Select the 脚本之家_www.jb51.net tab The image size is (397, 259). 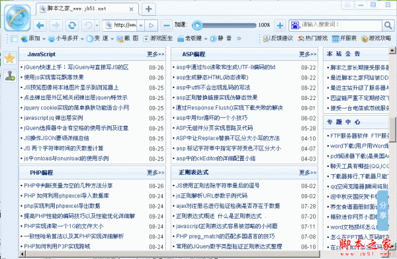87,9
